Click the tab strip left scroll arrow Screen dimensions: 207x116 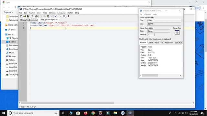pyautogui.click(x=180, y=43)
